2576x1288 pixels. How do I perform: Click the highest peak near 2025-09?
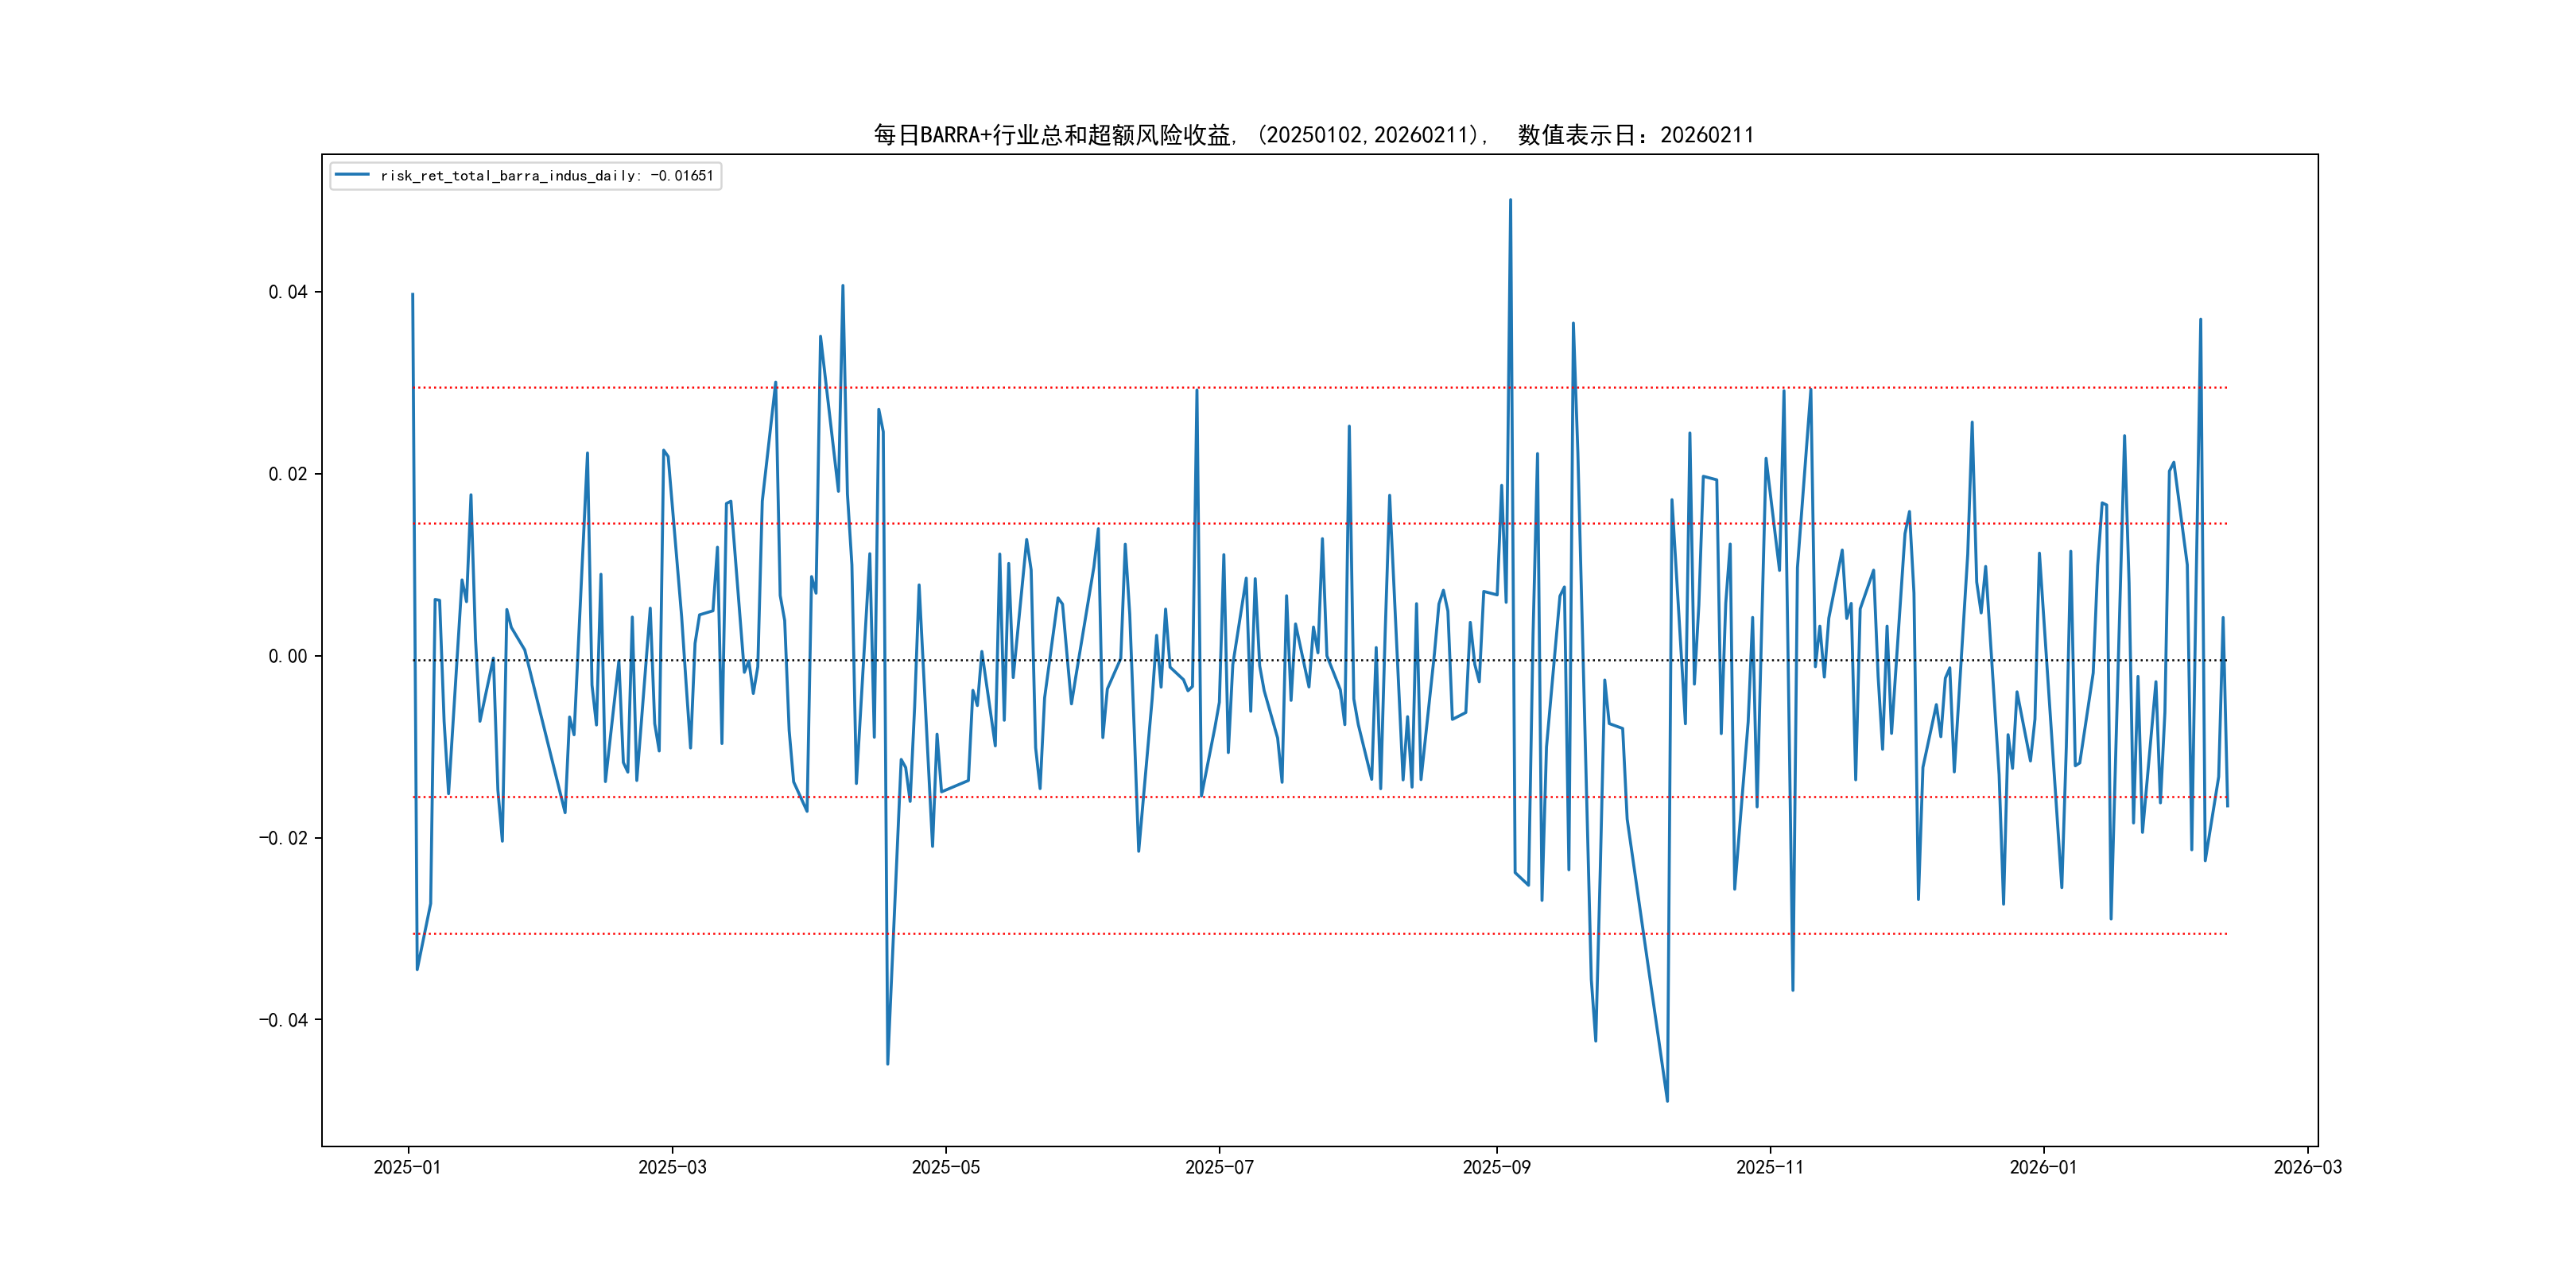coord(1510,200)
